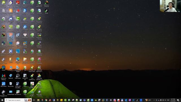Click the Windows Start button

tap(2, 100)
